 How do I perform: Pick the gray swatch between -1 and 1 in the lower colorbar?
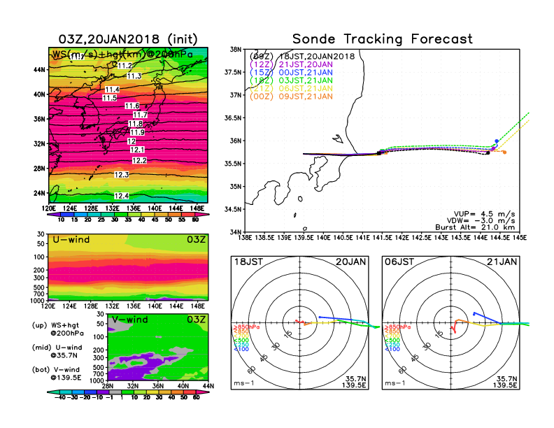click(115, 392)
